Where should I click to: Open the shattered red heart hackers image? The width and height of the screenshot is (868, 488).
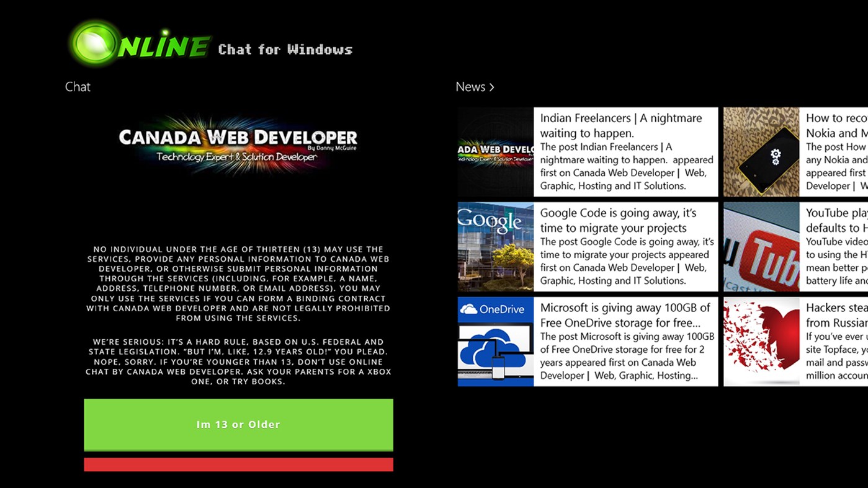(x=760, y=340)
